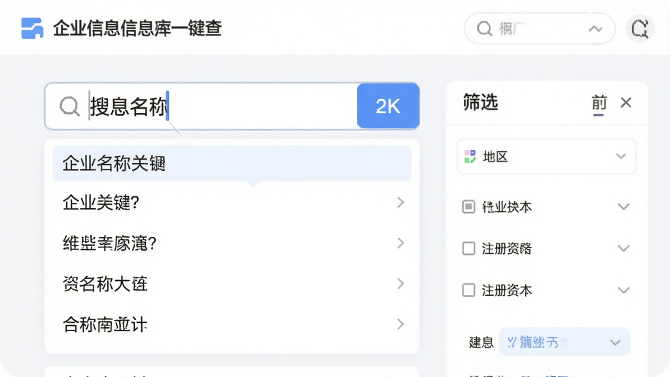670x377 pixels.
Task: Click the magnifier icon in top search pill
Action: click(484, 29)
